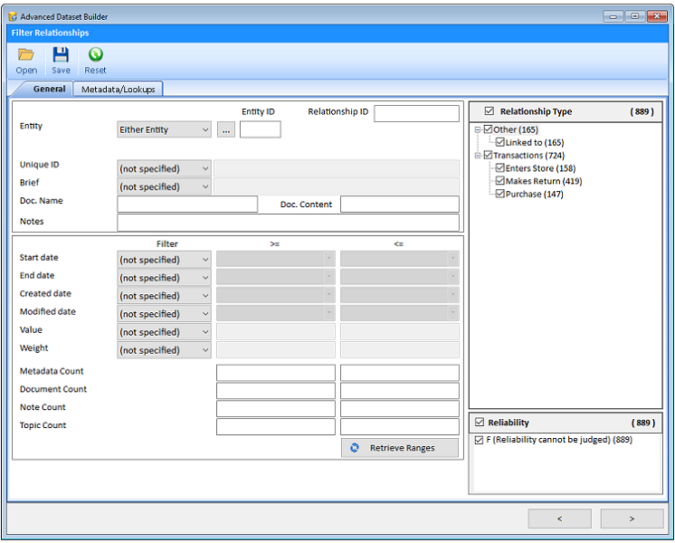
Task: Click the Relationship ID input field
Action: point(416,113)
